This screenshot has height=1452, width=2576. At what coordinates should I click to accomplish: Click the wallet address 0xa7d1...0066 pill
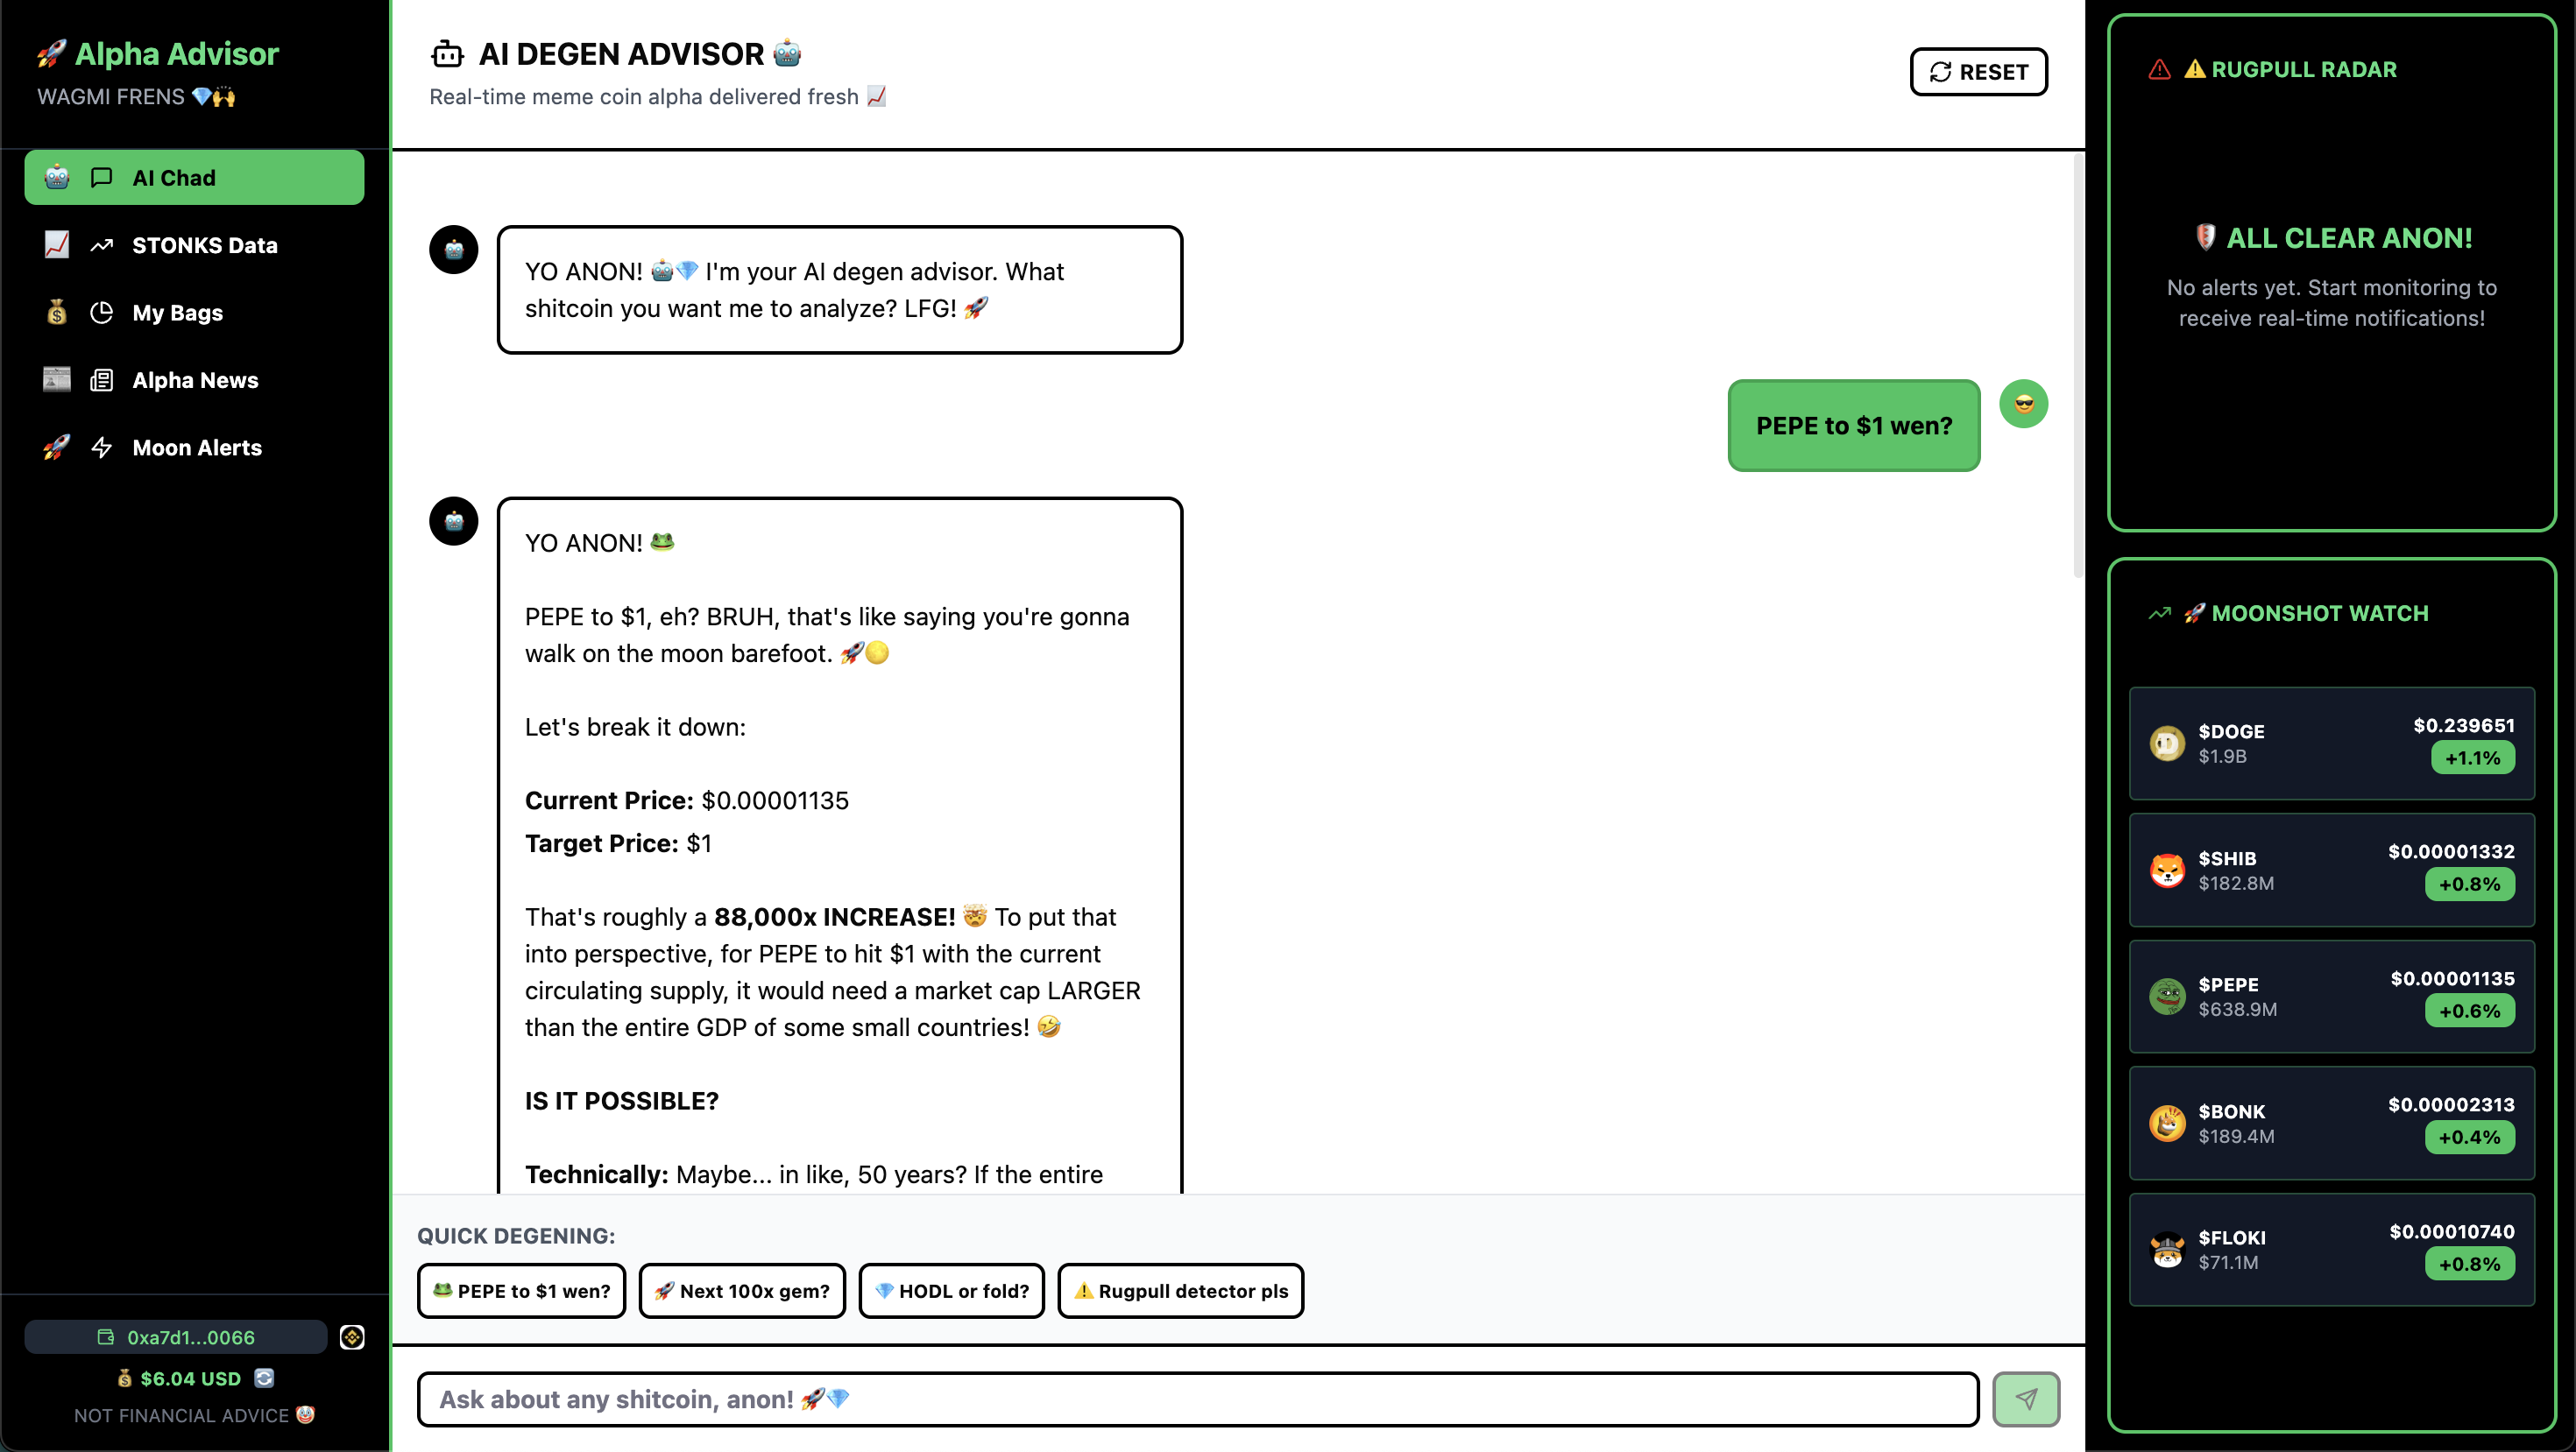point(176,1337)
